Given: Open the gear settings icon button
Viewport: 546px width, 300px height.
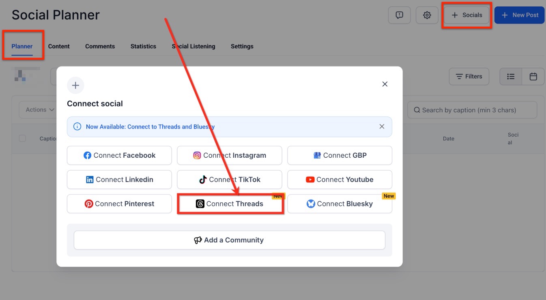Looking at the screenshot, I should tap(427, 15).
